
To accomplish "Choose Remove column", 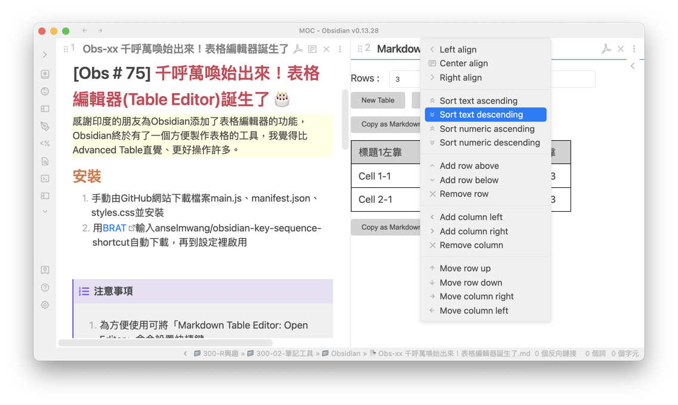I will (x=486, y=245).
